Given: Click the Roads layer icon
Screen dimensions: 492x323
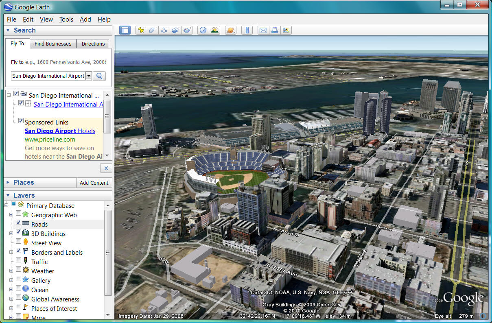Looking at the screenshot, I should (26, 224).
